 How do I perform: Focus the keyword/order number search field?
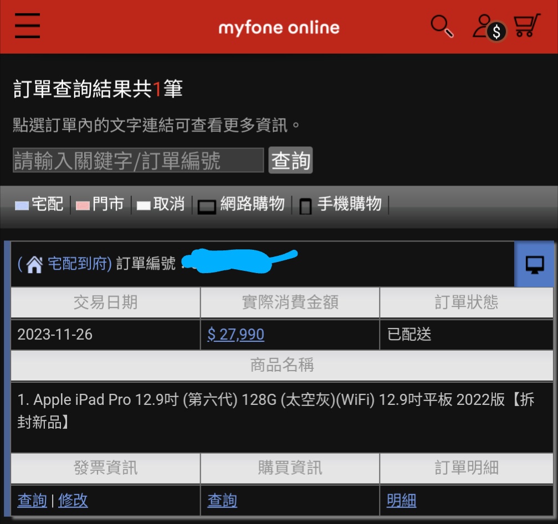tap(138, 161)
